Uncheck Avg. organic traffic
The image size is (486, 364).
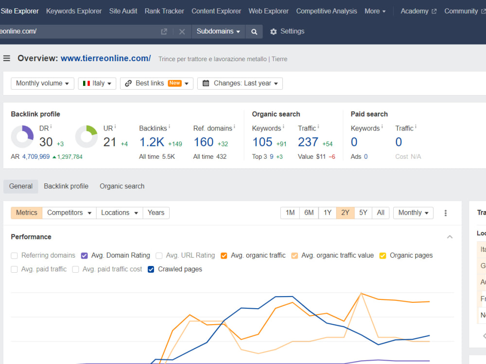pyautogui.click(x=224, y=256)
